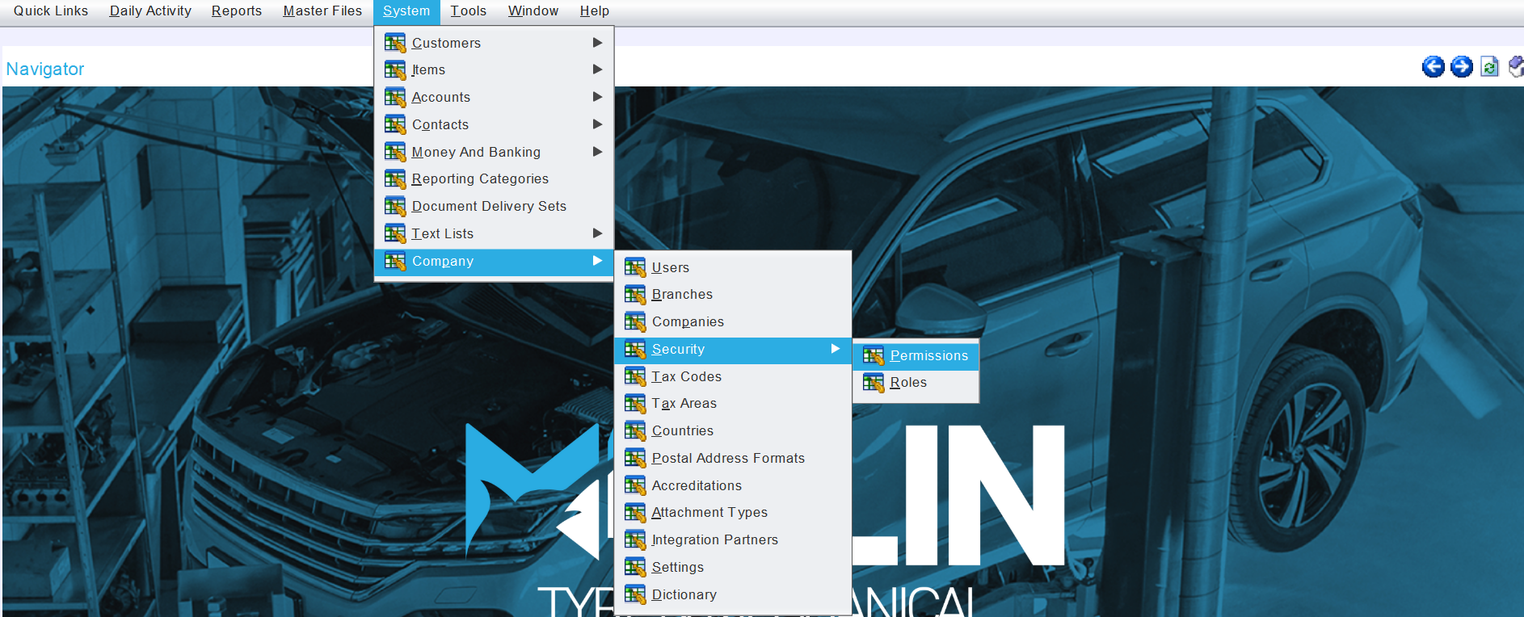Choose Users from Company submenu
Image resolution: width=1524 pixels, height=617 pixels.
click(x=733, y=267)
